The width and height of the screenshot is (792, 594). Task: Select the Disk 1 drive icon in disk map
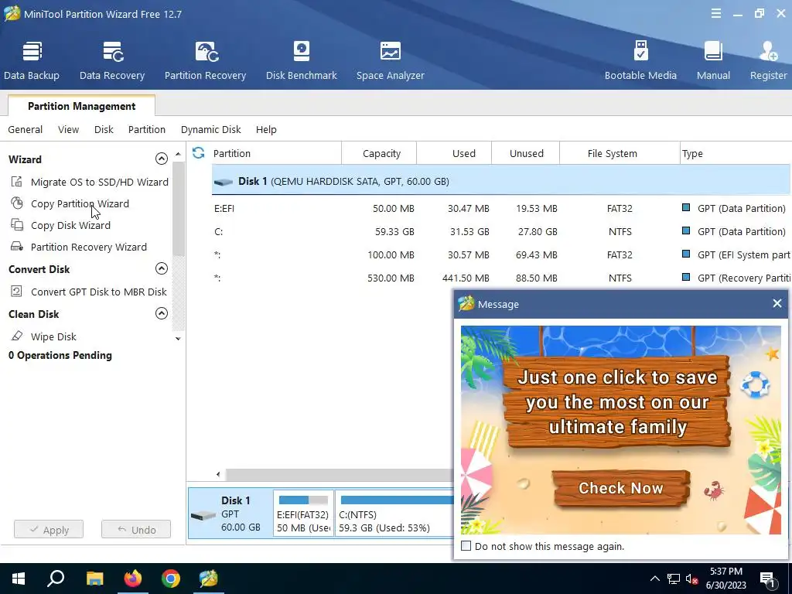point(203,515)
